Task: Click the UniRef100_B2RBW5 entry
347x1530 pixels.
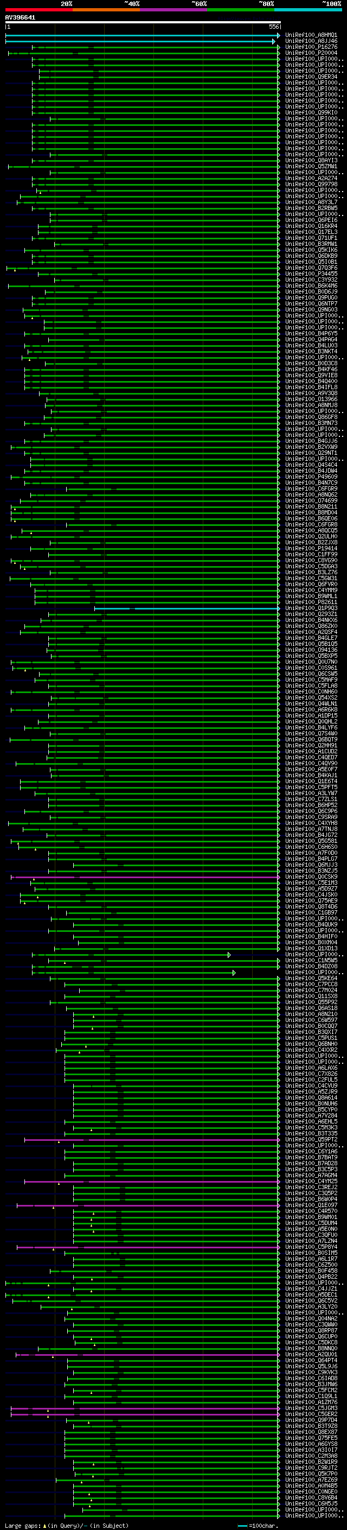Action: point(311,208)
